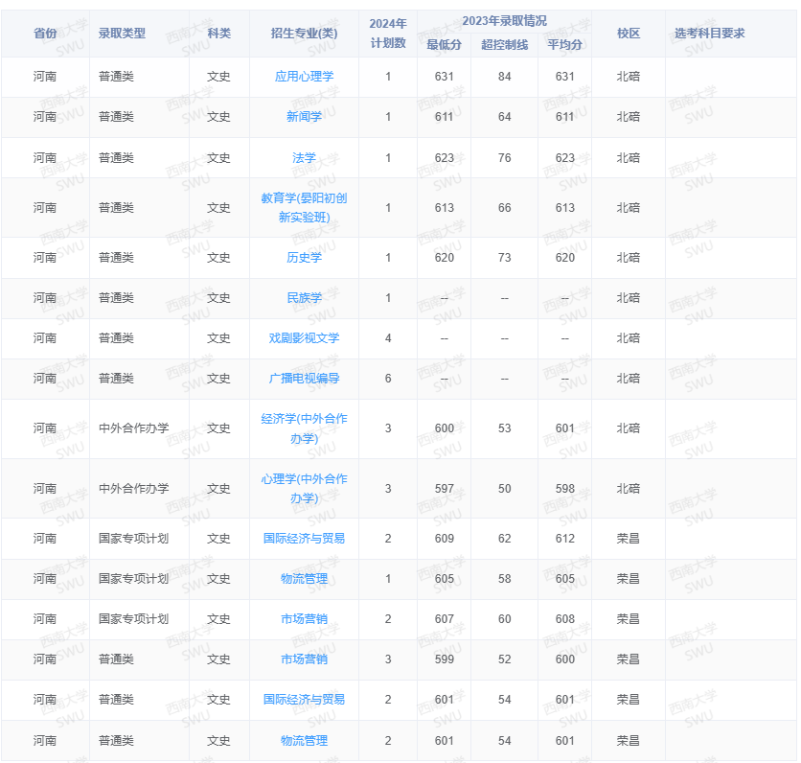
Task: Open the bottom 物流管理 major link
Action: click(x=305, y=740)
